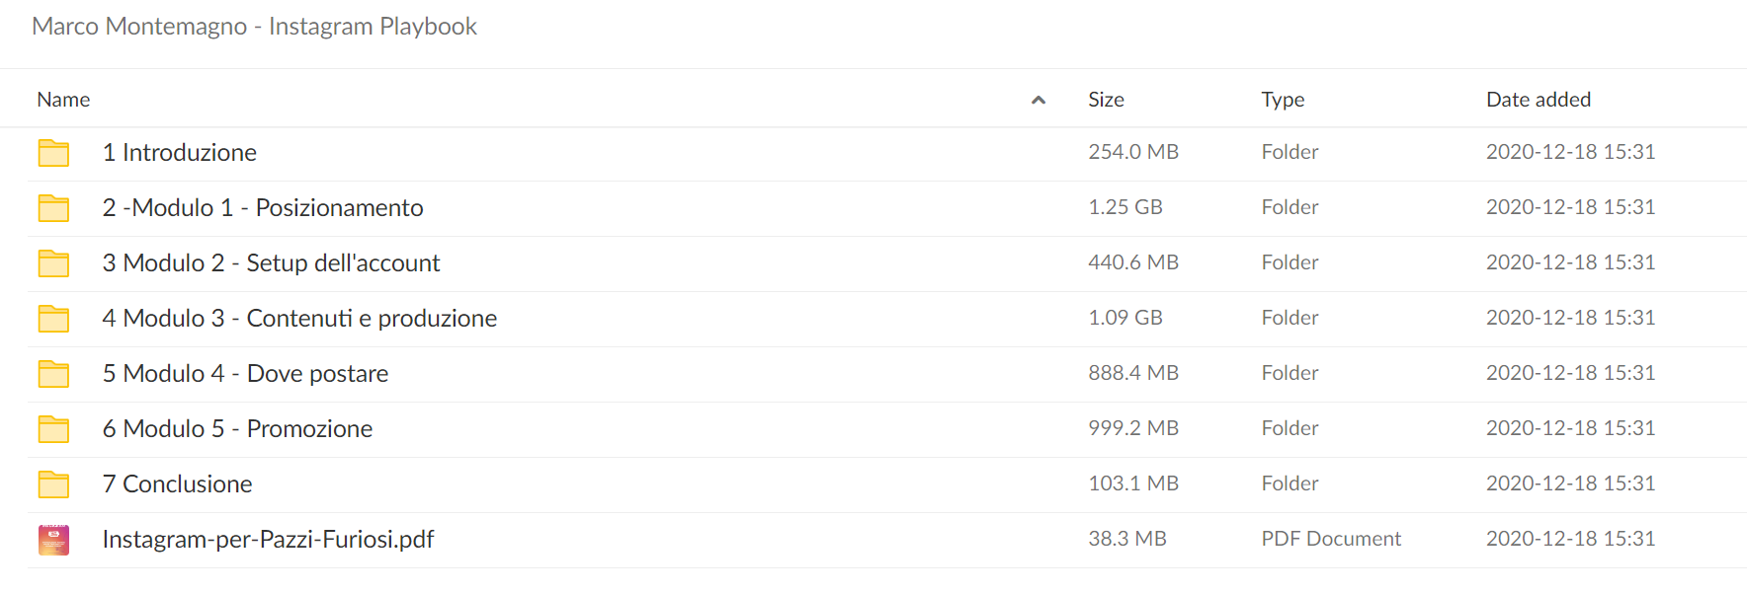Sort by Date added column header
This screenshot has height=594, width=1747.
(1539, 100)
